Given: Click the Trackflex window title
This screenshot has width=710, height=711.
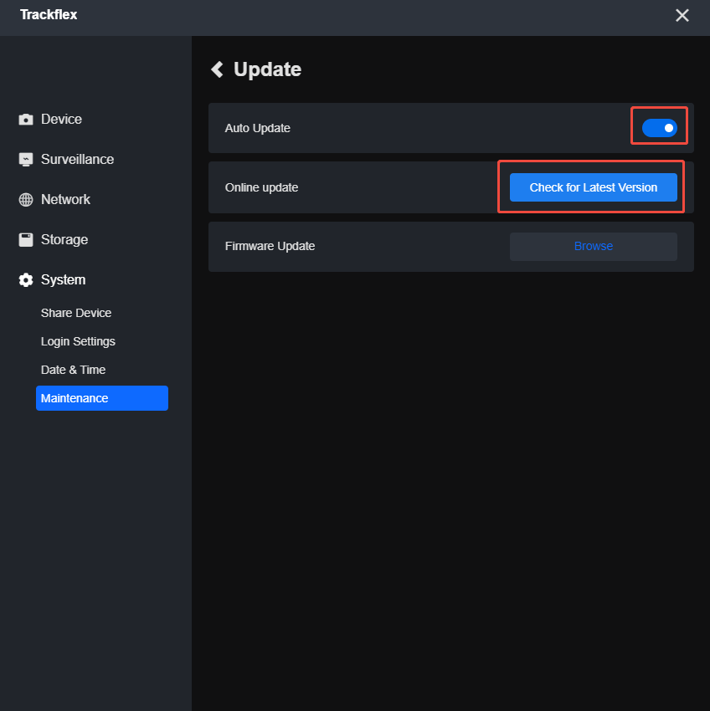Looking at the screenshot, I should coord(49,14).
